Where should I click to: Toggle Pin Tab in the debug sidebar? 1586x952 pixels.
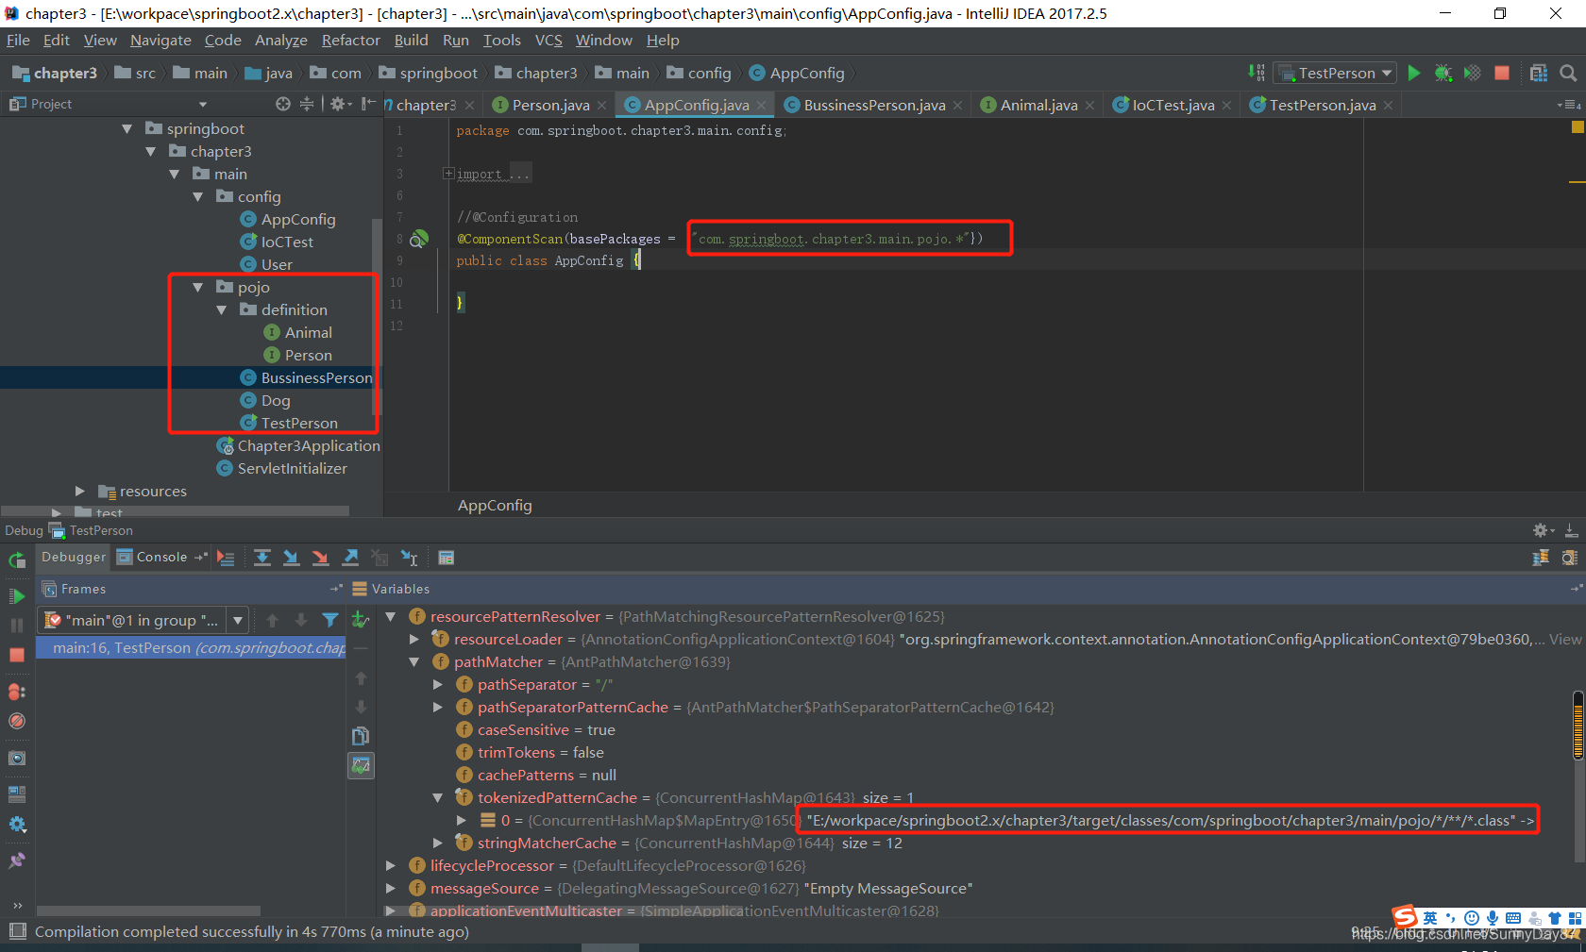coord(17,860)
